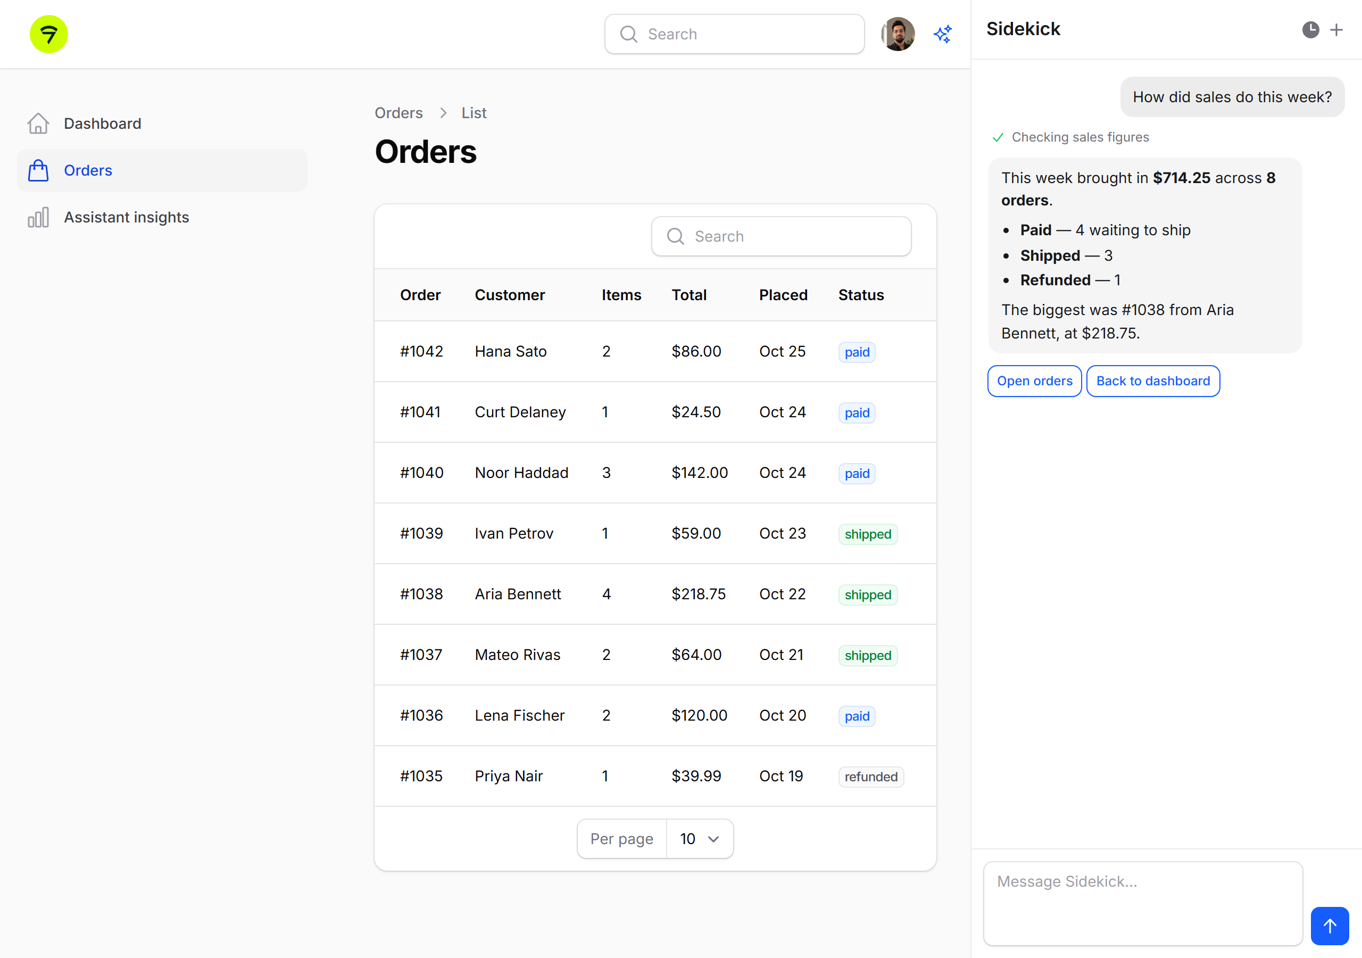Click the green app logo icon
The height and width of the screenshot is (958, 1362).
click(48, 35)
